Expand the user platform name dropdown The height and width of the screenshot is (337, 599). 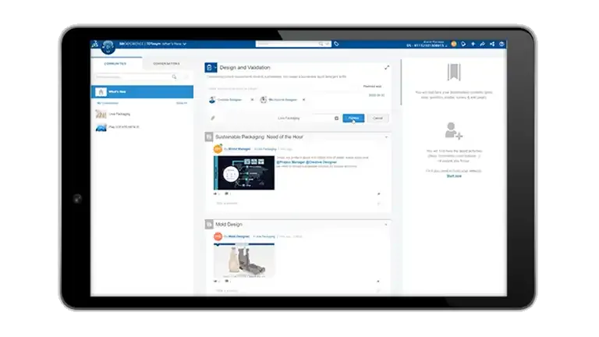click(427, 45)
